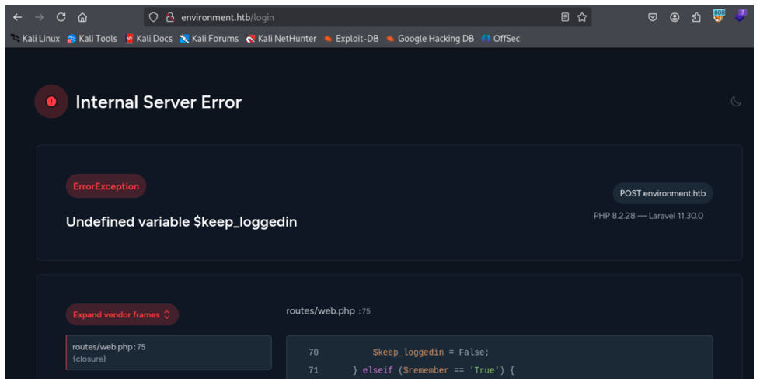Click the PHP 8.2.28 — Laravel 11.30.0 text
Screen dimensions: 760x385
pos(649,216)
